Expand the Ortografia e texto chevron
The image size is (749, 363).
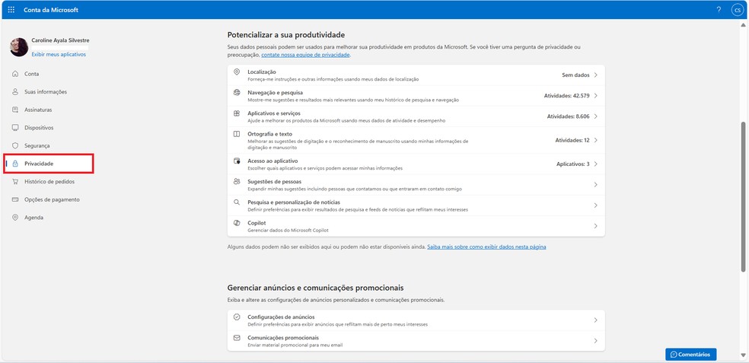click(596, 141)
